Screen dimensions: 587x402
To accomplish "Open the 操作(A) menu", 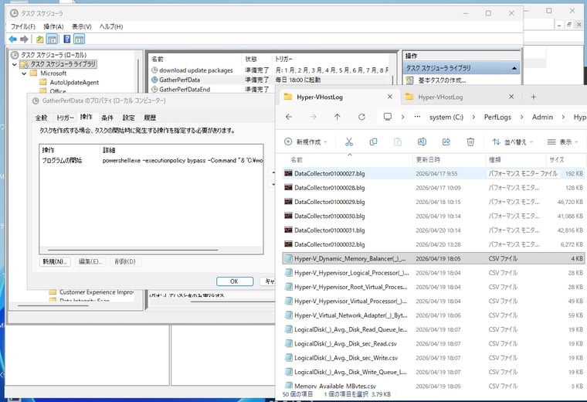I will coord(53,26).
